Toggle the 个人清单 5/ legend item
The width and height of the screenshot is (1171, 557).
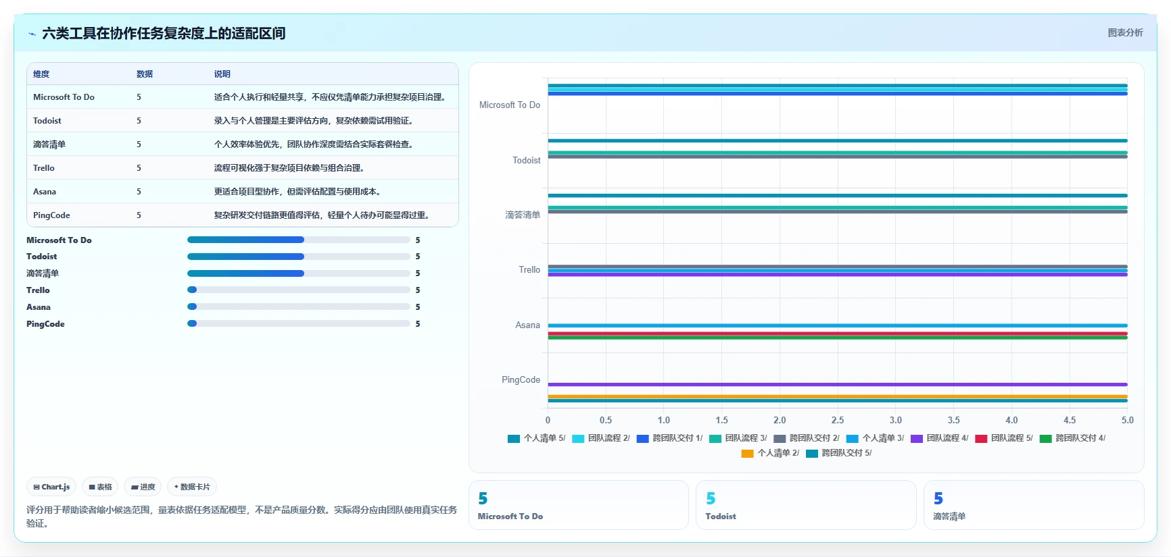(536, 438)
